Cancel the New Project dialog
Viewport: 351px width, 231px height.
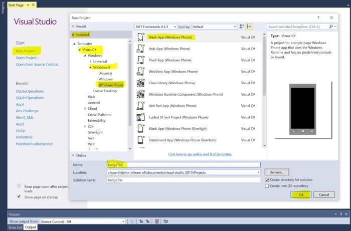click(x=324, y=194)
